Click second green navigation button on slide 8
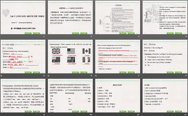 pyautogui.click(x=178, y=72)
